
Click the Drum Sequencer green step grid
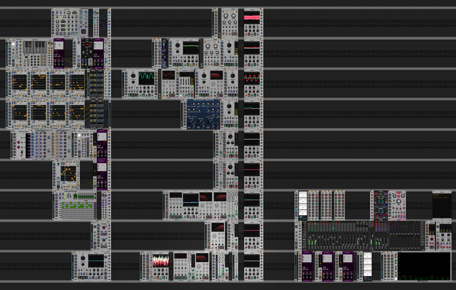pyautogui.click(x=77, y=210)
